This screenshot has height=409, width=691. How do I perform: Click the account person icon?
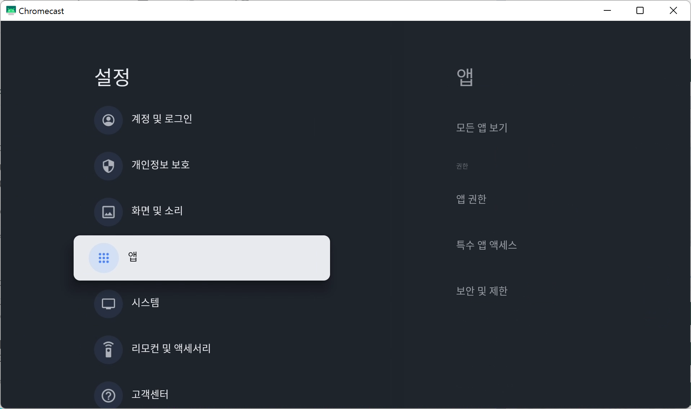(x=108, y=120)
